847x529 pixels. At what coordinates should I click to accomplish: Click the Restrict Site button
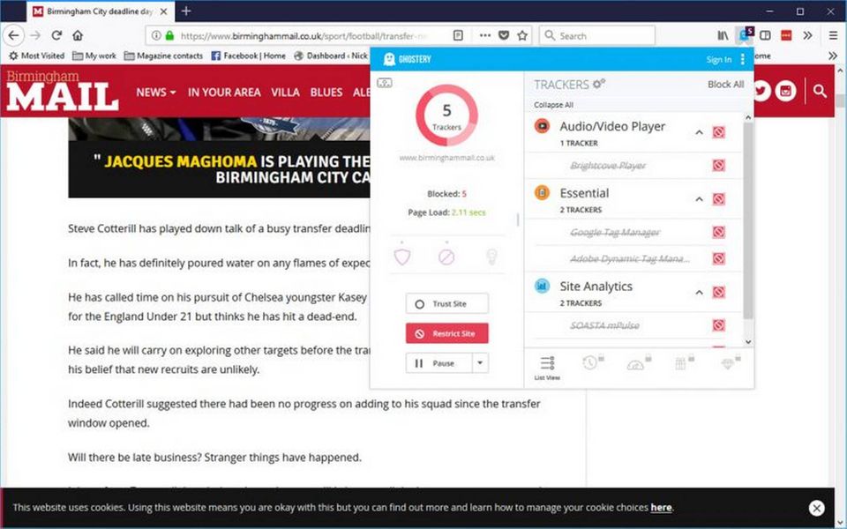[x=446, y=334]
